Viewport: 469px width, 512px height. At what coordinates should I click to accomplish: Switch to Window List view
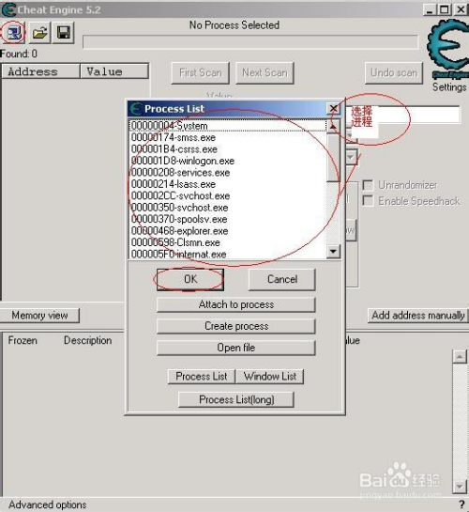[270, 377]
